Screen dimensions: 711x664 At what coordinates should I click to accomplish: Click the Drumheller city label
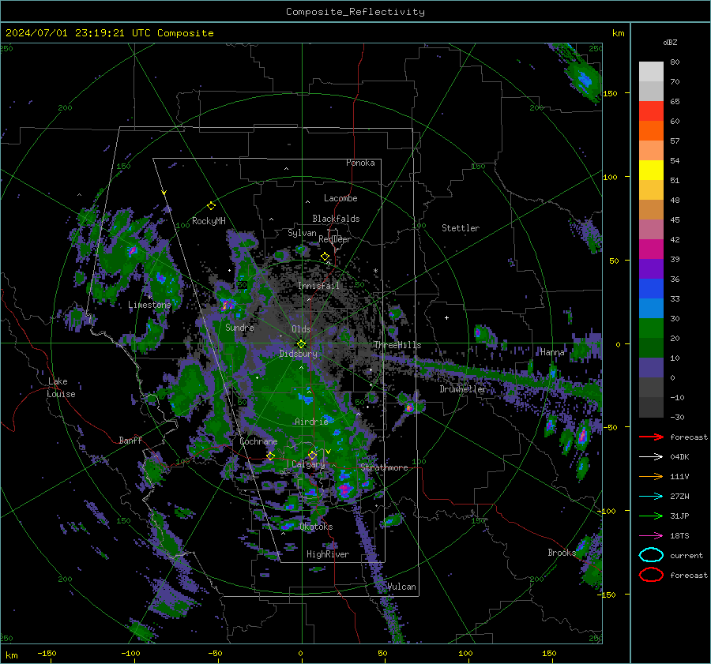tap(463, 389)
